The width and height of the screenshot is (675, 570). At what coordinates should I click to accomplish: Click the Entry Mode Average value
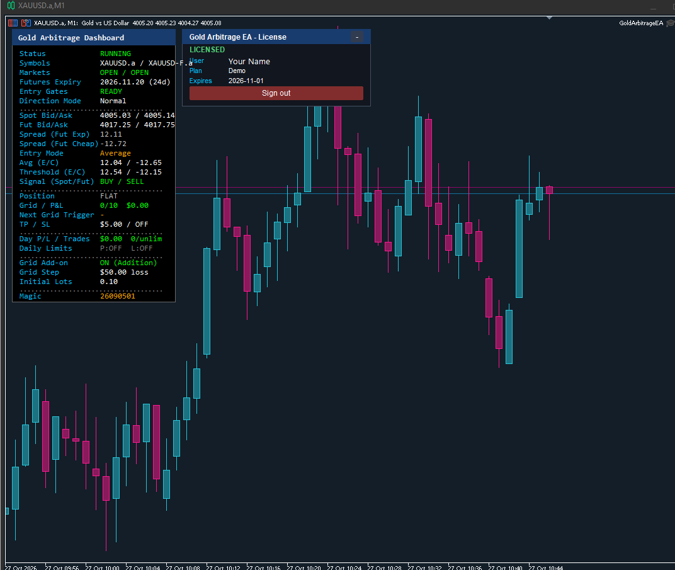[x=115, y=153]
